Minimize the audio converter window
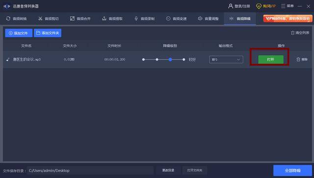This screenshot has height=178, width=314. [300, 6]
